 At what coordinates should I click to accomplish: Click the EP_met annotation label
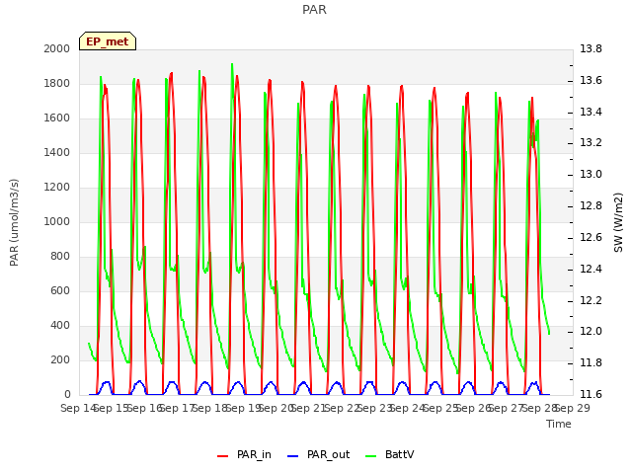click(108, 41)
